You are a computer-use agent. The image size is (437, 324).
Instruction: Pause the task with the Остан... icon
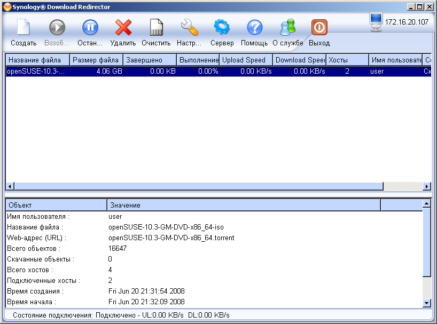(x=90, y=27)
